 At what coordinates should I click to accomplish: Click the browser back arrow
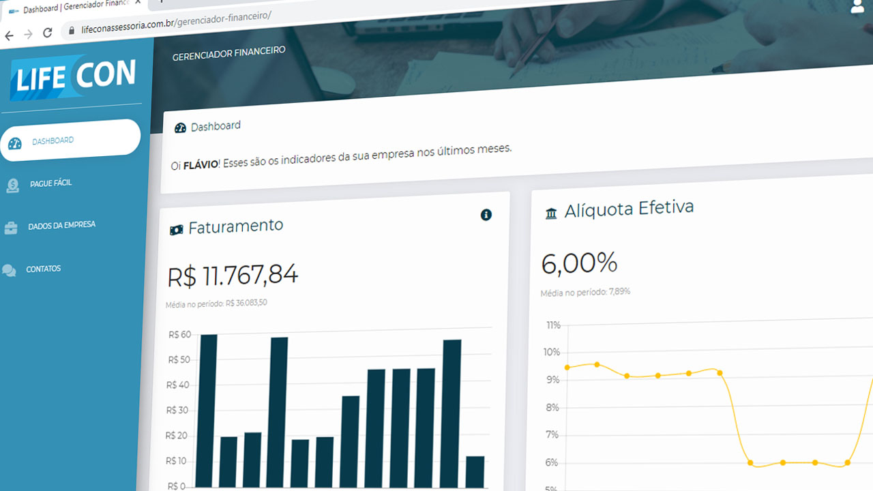click(9, 35)
